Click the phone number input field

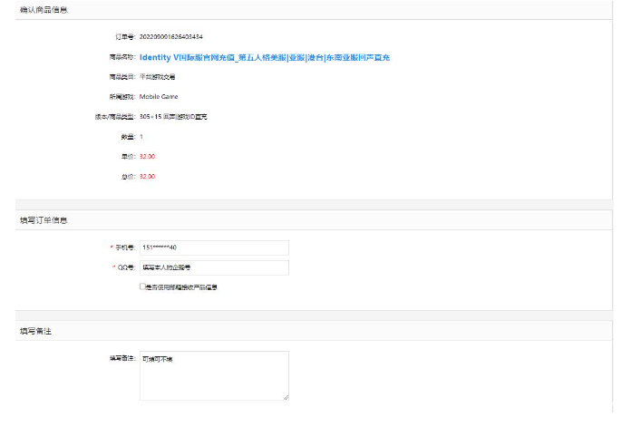214,247
